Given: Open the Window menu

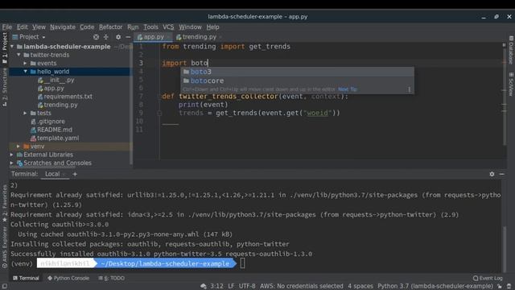Looking at the screenshot, I should 190,27.
